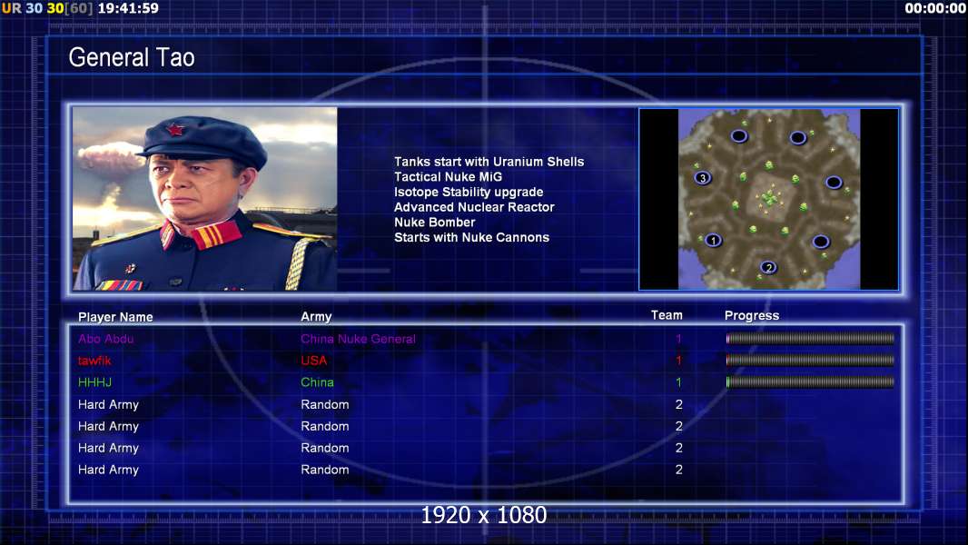Click the Army column header

point(316,317)
